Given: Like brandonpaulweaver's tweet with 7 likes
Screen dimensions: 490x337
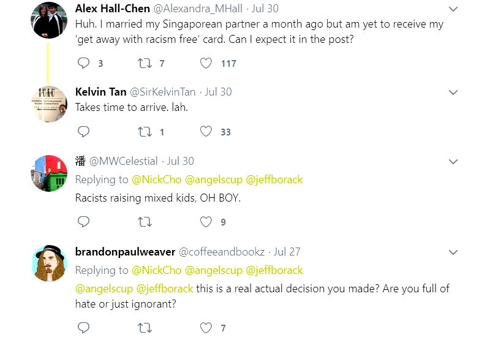Looking at the screenshot, I should pyautogui.click(x=206, y=328).
